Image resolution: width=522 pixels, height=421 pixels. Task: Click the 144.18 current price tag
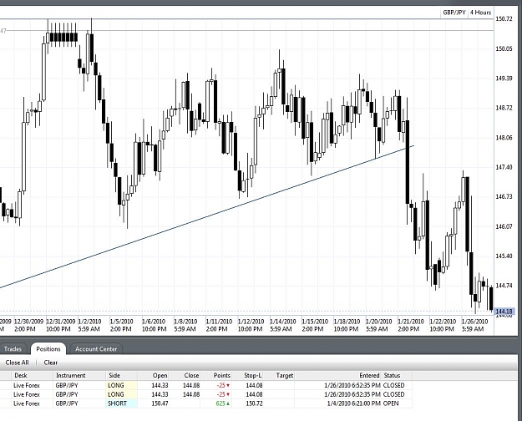pyautogui.click(x=504, y=312)
